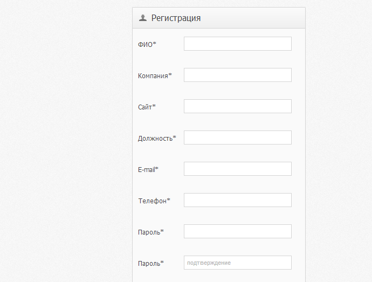Click the подтверждение password confirmation field
The width and height of the screenshot is (372, 282).
(x=237, y=263)
